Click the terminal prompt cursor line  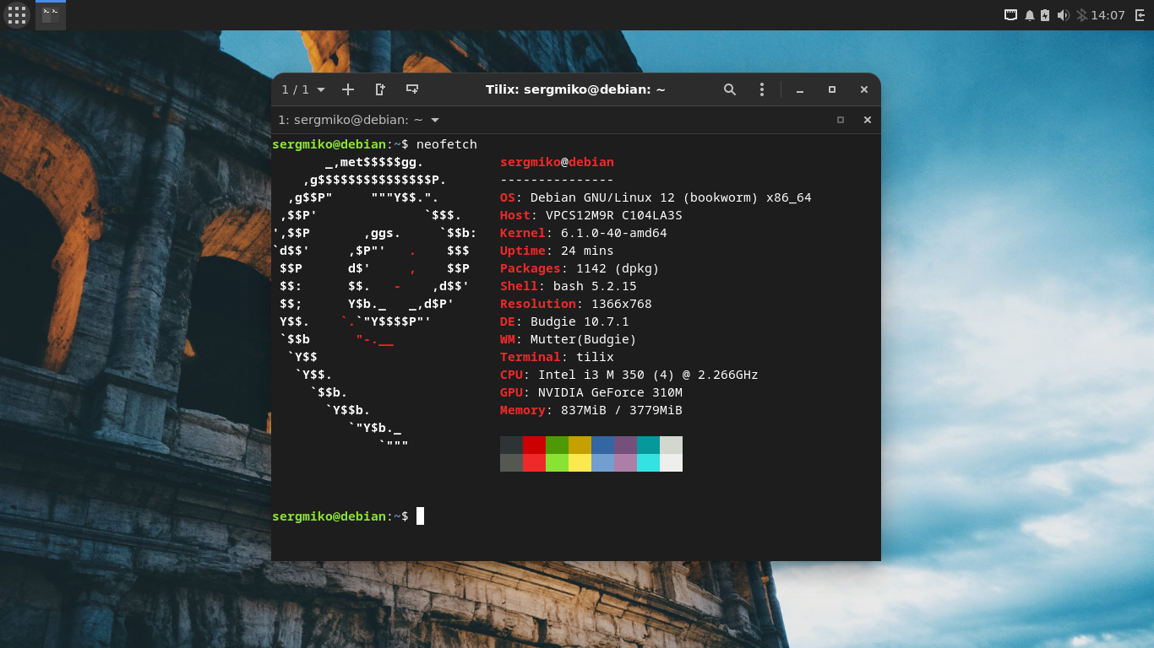(420, 516)
